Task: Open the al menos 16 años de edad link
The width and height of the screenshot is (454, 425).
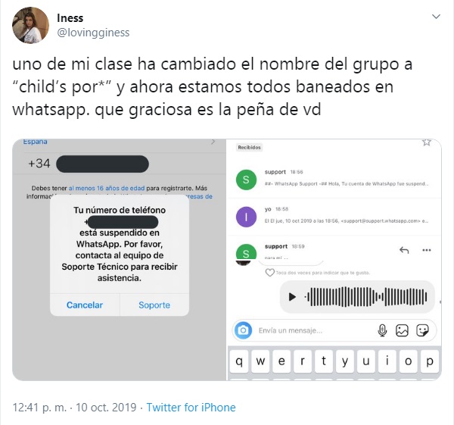Action: 107,188
